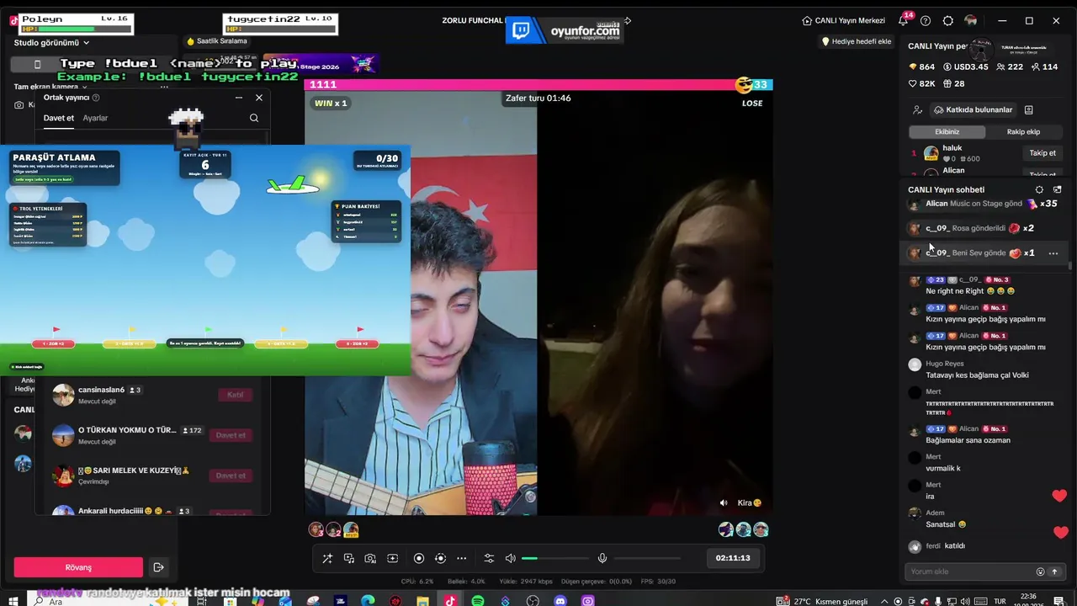Open the AI camera icon in toolbar
The image size is (1077, 606).
coord(370,558)
